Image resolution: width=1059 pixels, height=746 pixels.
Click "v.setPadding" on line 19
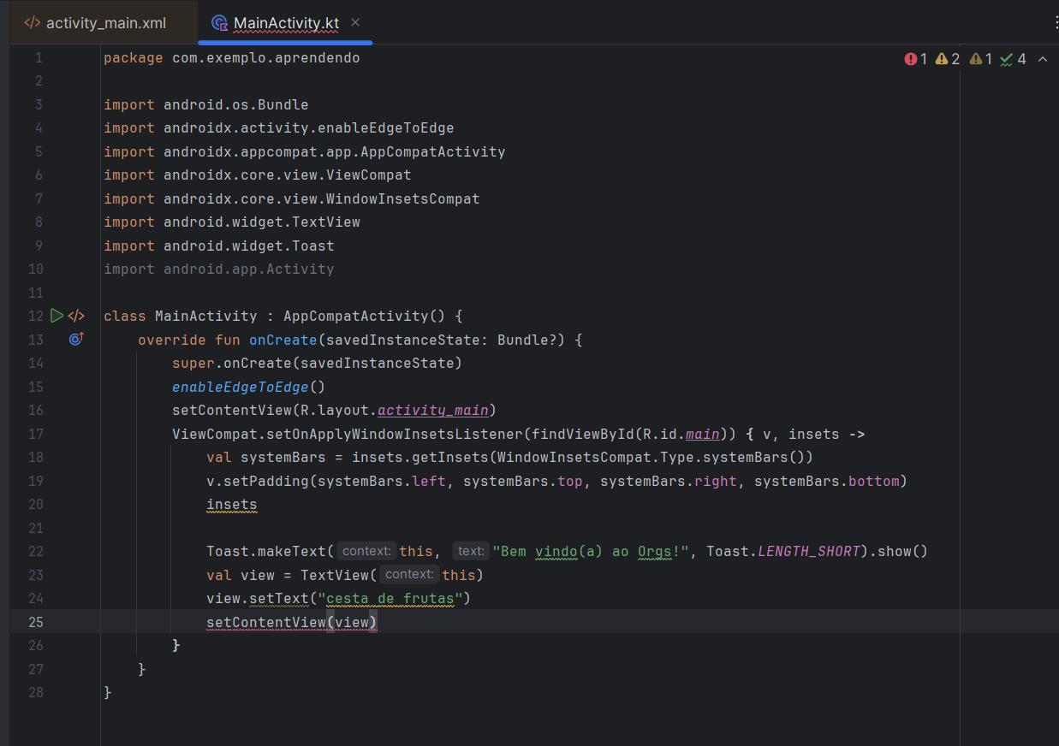pos(258,481)
